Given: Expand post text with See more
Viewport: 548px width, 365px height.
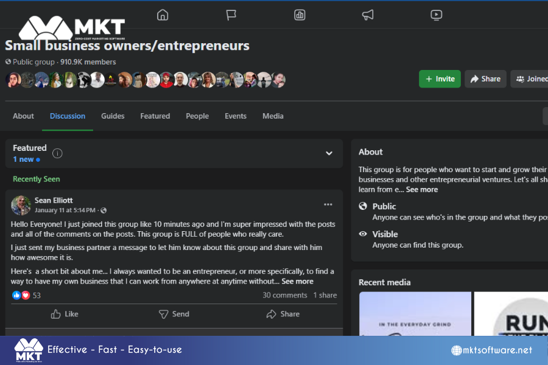Looking at the screenshot, I should click(297, 281).
